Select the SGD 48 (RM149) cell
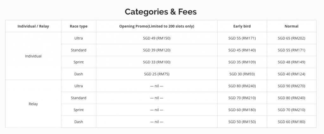Viewport: 324px width, 134px height. tap(291, 62)
